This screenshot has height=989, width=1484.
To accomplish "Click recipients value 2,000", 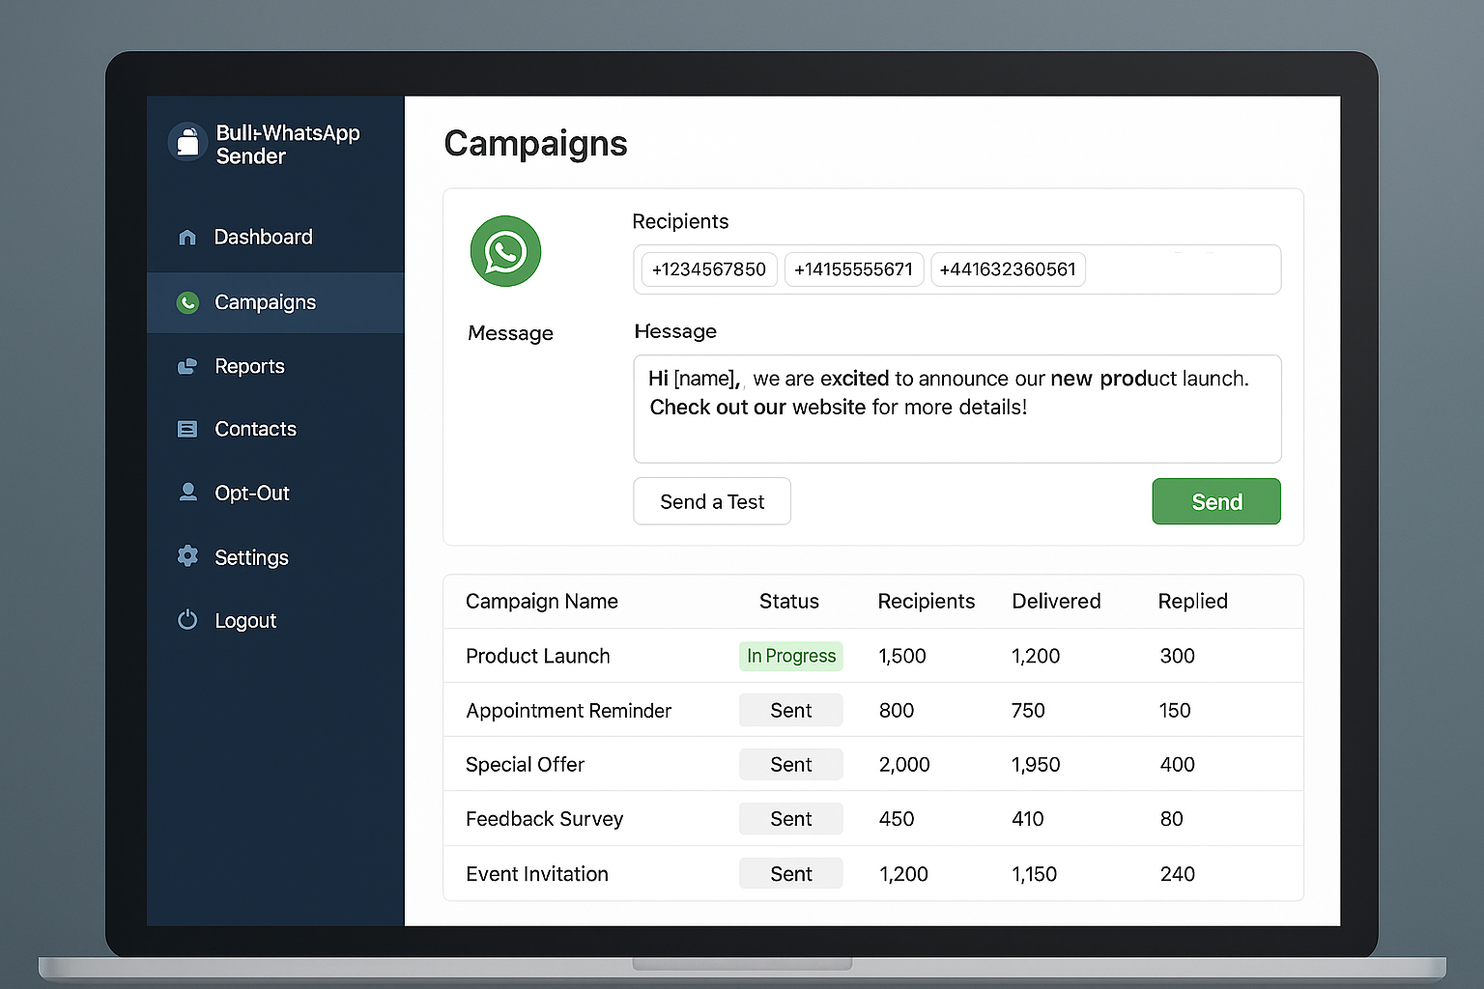I will pos(904,764).
